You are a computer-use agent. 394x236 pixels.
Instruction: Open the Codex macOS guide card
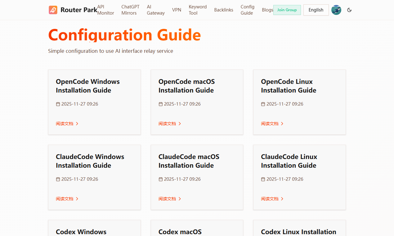[197, 228]
